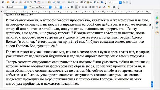Print the document with printer icon
The width and height of the screenshot is (160, 90).
click(28, 2)
